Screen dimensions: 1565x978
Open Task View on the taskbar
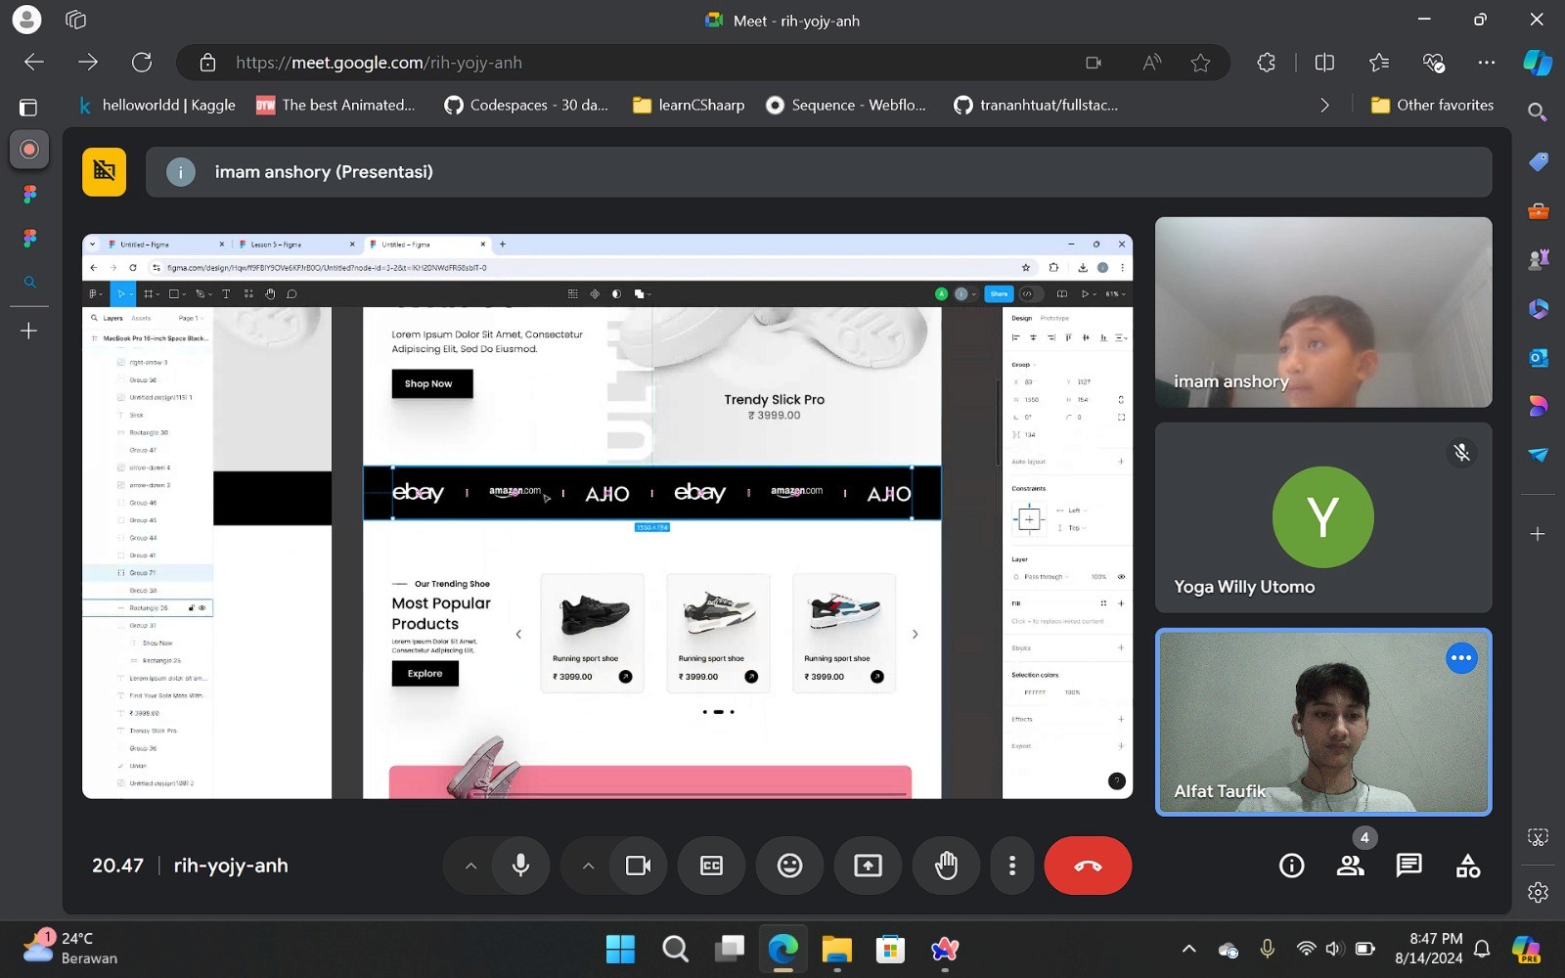tap(729, 949)
